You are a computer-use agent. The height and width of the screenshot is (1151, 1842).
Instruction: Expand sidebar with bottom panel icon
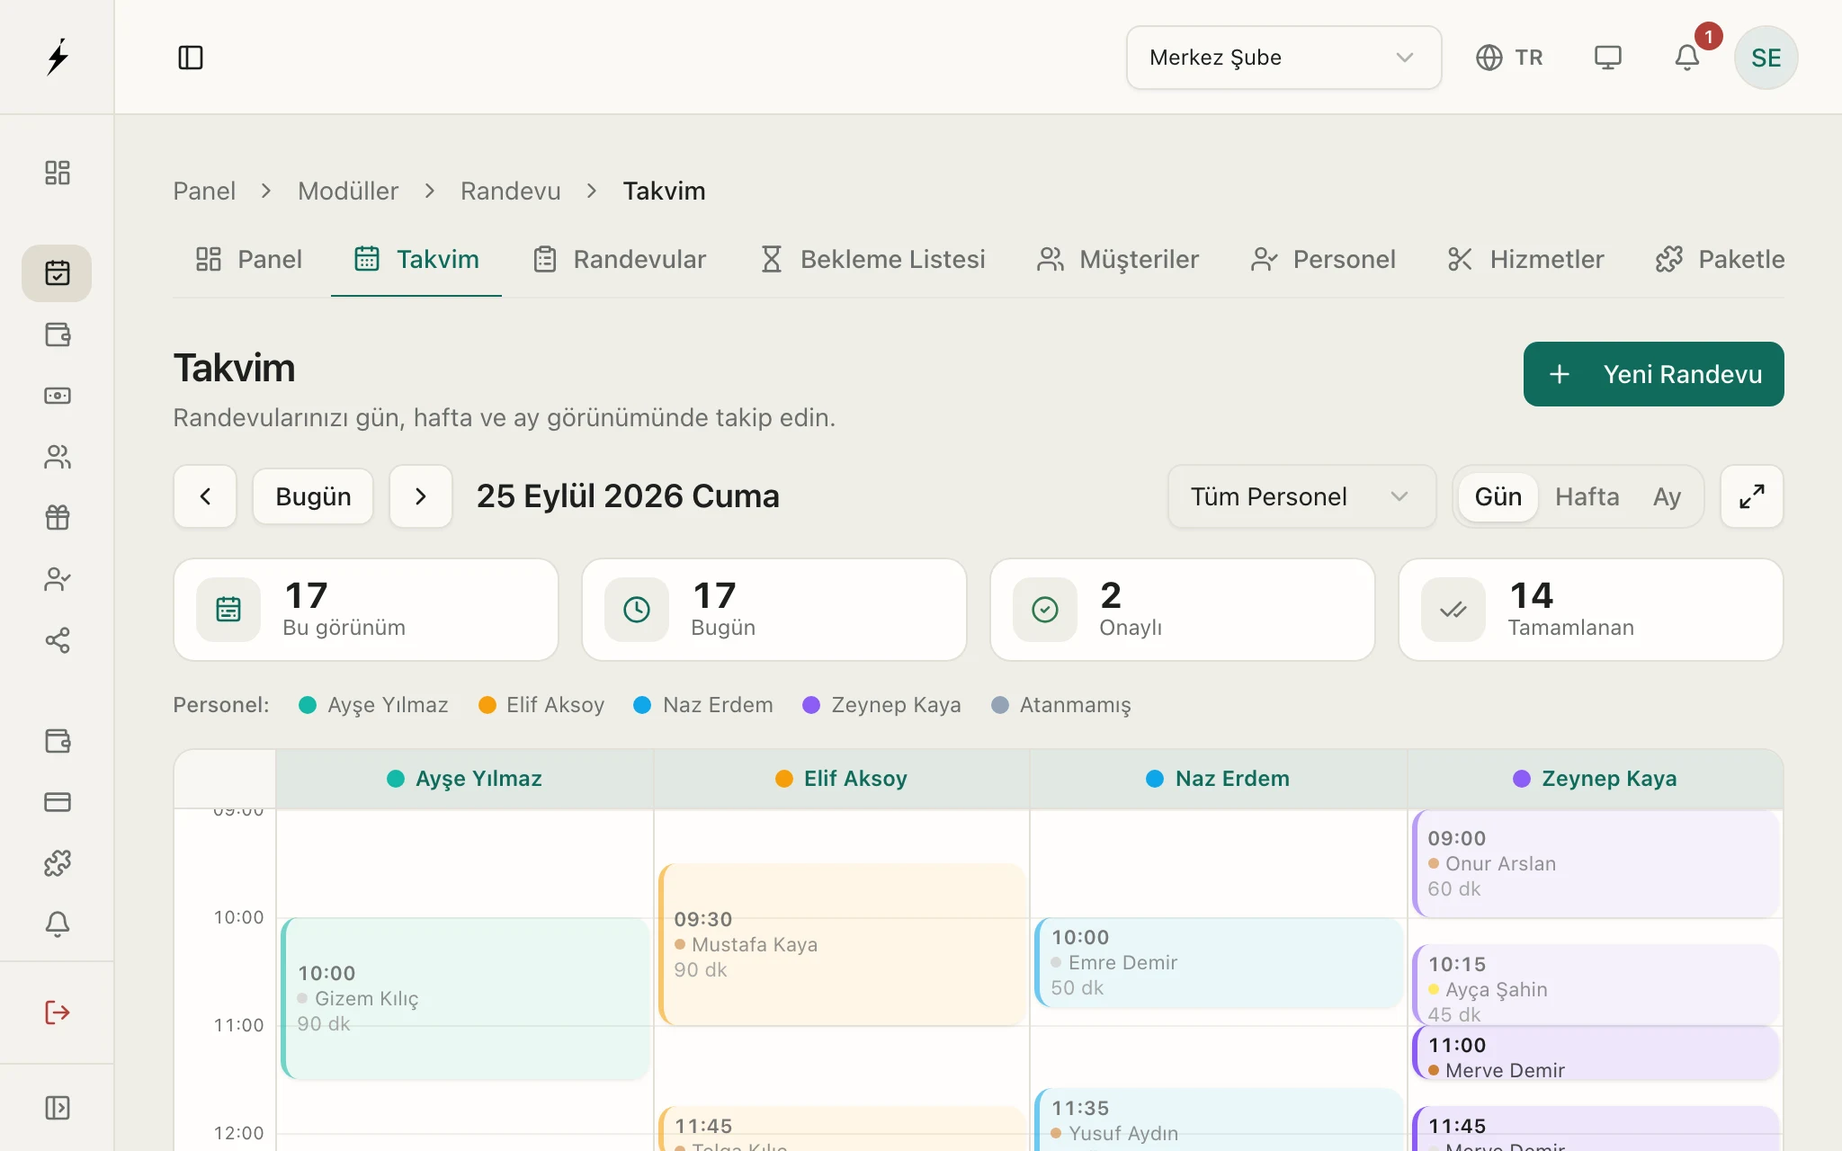point(58,1108)
